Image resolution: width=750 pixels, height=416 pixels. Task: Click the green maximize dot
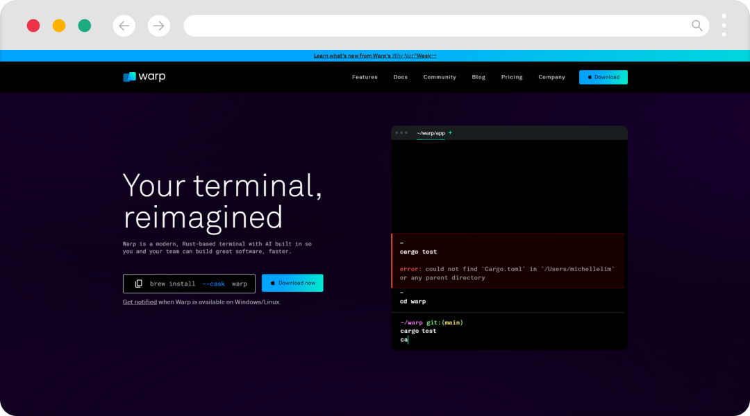85,26
